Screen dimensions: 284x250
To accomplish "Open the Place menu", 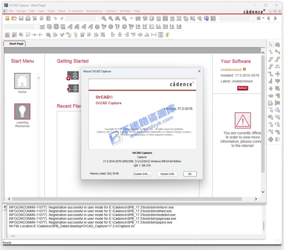I will 62,11.
